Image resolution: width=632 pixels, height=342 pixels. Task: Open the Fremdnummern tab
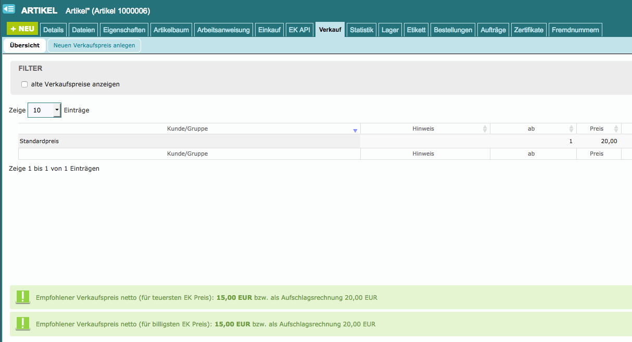tap(575, 30)
